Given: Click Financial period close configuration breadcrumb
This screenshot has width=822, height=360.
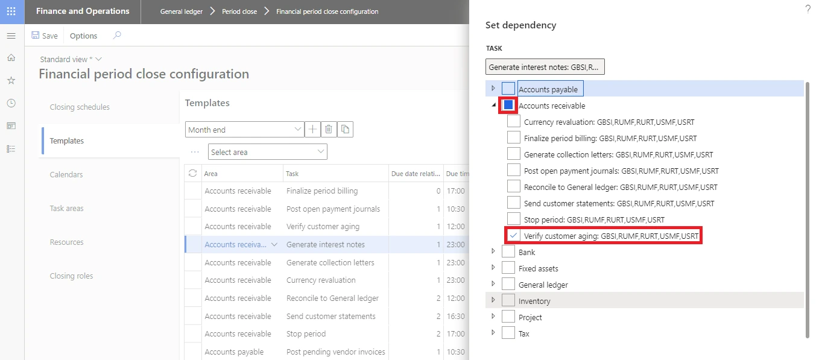Looking at the screenshot, I should [x=327, y=11].
